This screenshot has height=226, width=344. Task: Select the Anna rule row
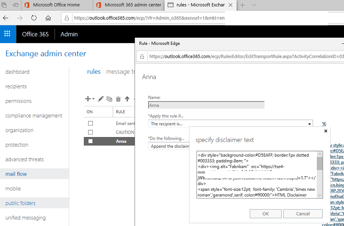[109, 141]
